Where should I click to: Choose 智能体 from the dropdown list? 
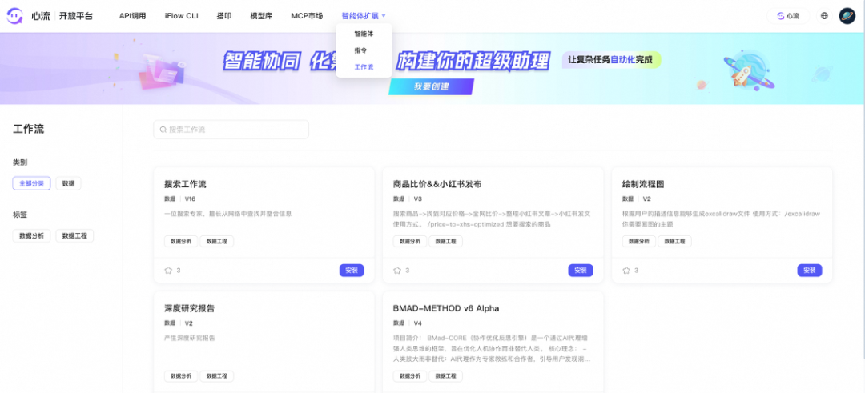[x=364, y=34]
